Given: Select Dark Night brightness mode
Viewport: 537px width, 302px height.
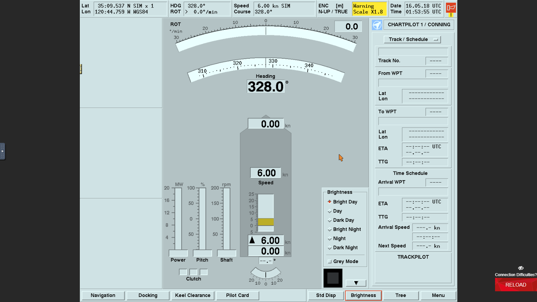Looking at the screenshot, I should tap(343, 248).
